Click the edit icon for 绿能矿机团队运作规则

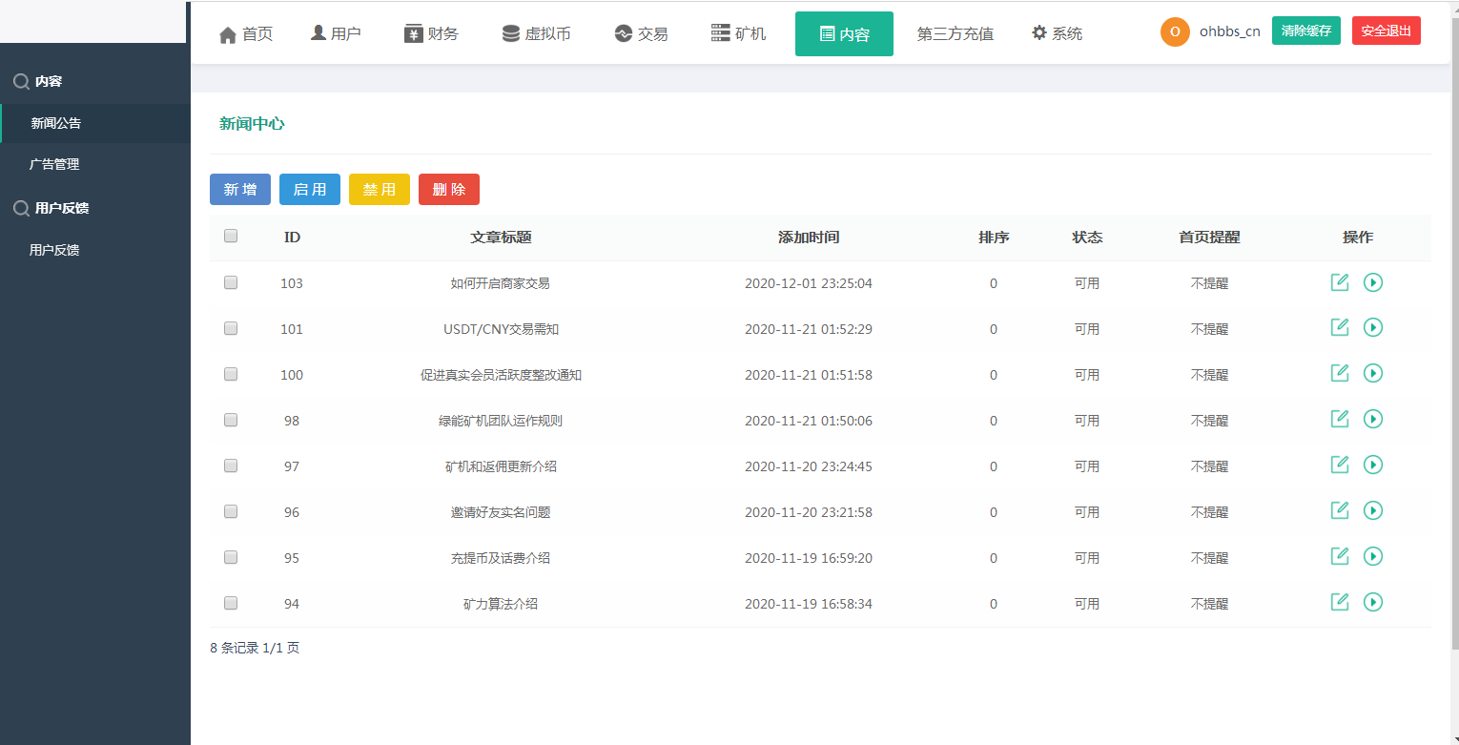point(1339,419)
